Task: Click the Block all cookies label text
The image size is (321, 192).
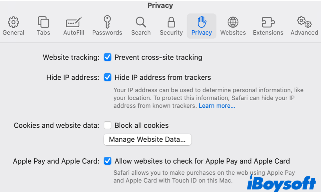Action: (x=142, y=125)
